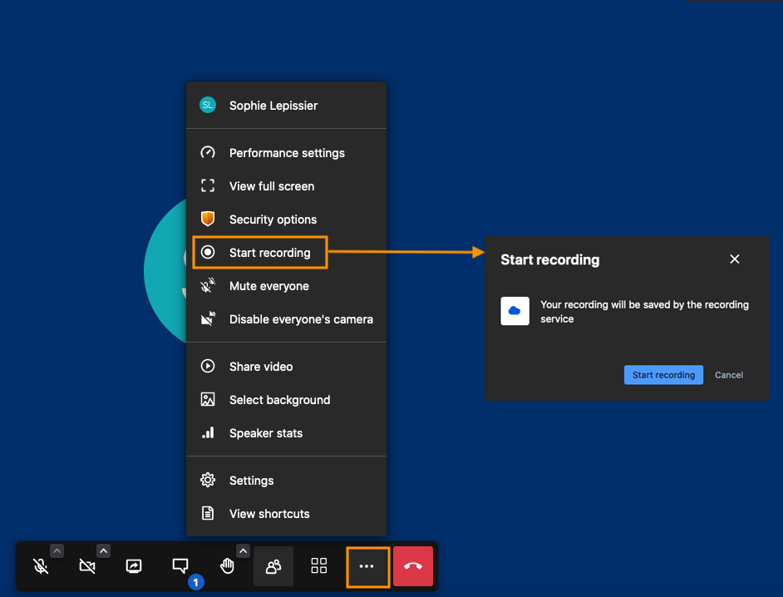Screen dimensions: 783x597
Task: Open Speaker stats from the menu
Action: pyautogui.click(x=265, y=433)
